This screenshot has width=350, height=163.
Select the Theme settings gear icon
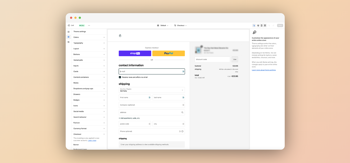point(69,37)
